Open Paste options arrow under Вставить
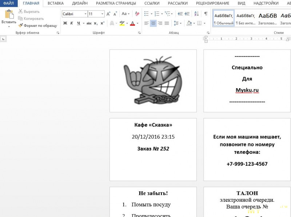291x217 pixels. click(9, 26)
